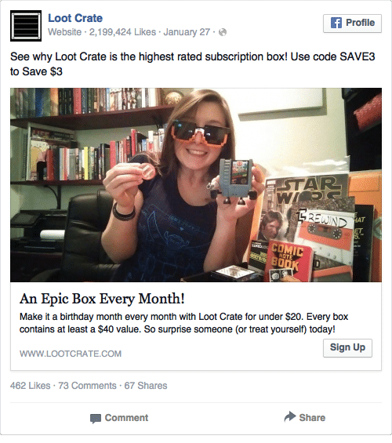The width and height of the screenshot is (392, 443).
Task: Open the 73 Comments link
Action: coord(87,386)
